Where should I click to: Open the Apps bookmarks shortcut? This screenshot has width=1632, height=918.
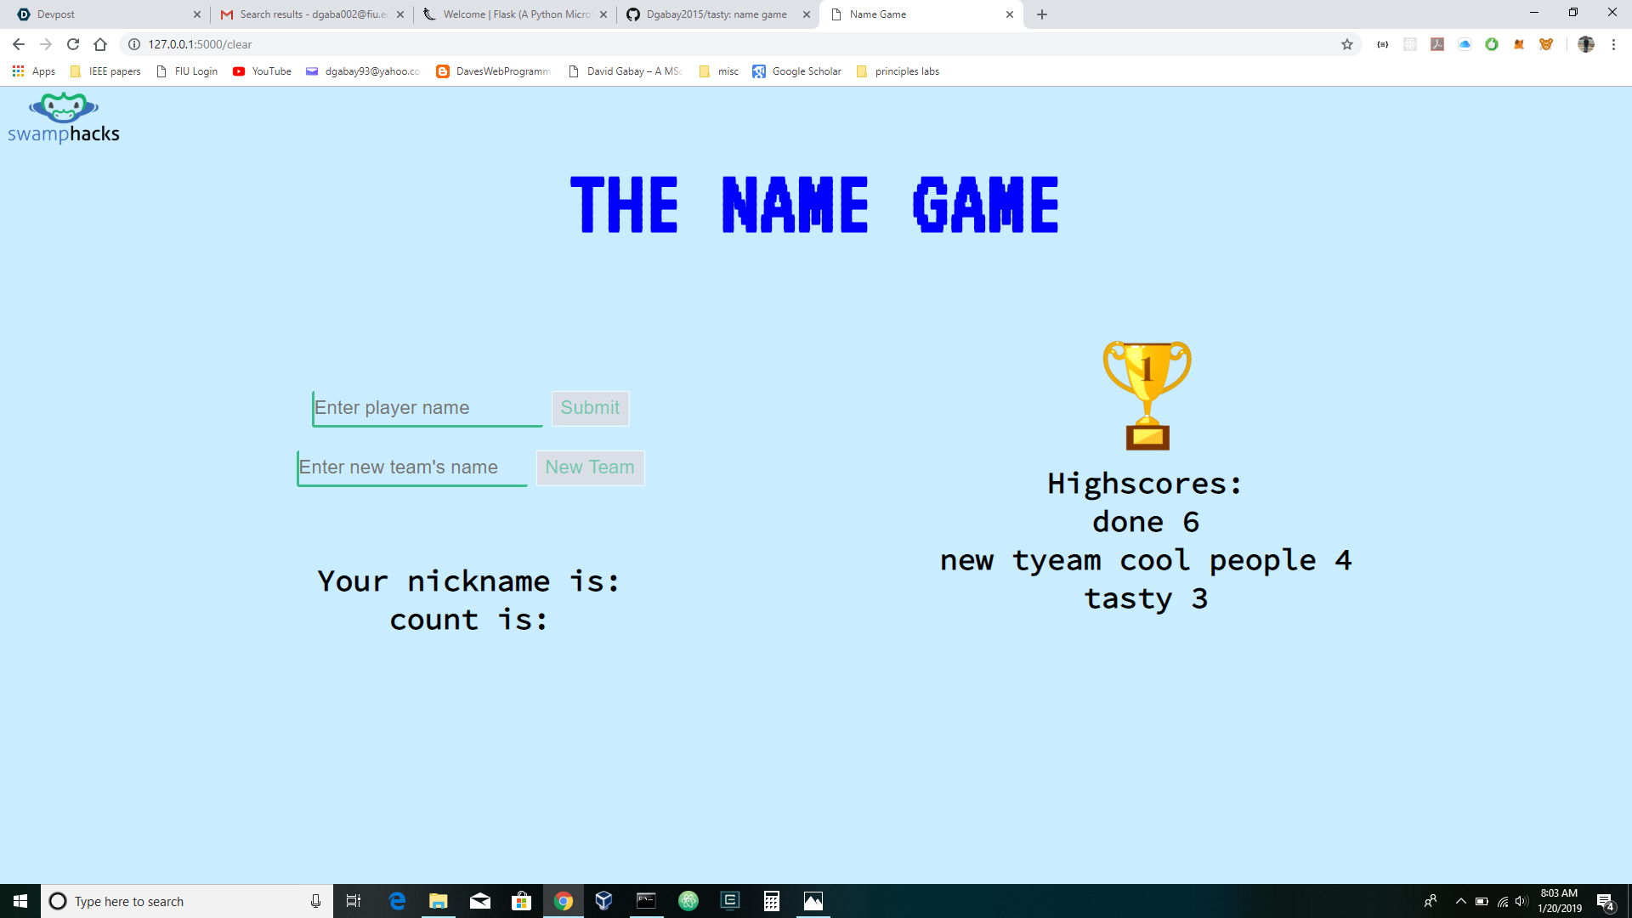tap(34, 71)
